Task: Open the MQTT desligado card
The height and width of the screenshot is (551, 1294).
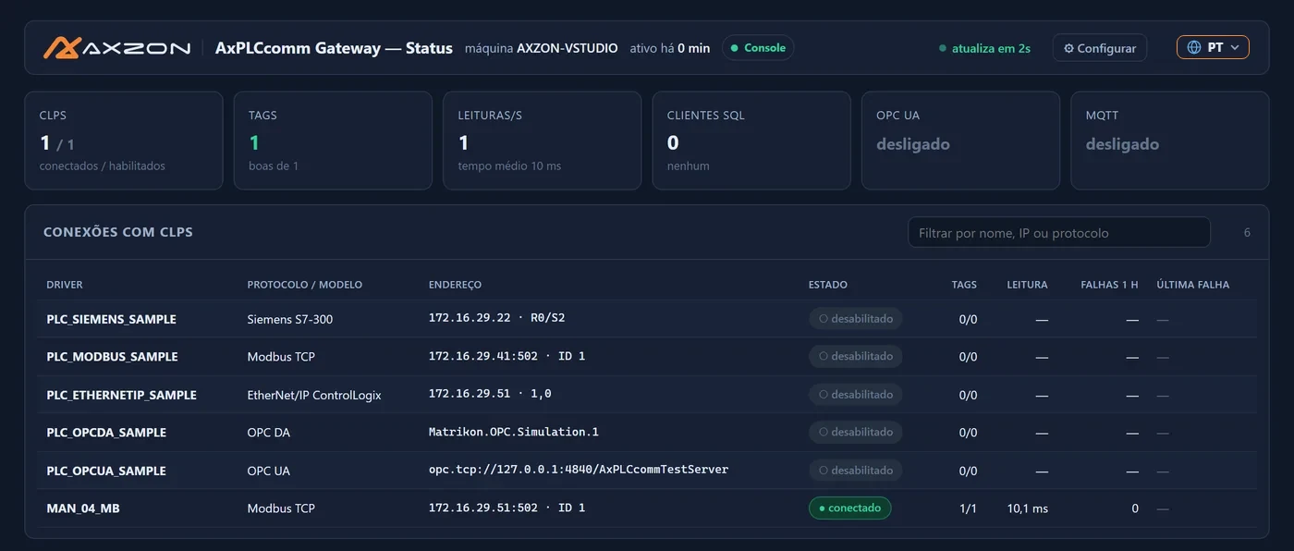Action: (1170, 141)
